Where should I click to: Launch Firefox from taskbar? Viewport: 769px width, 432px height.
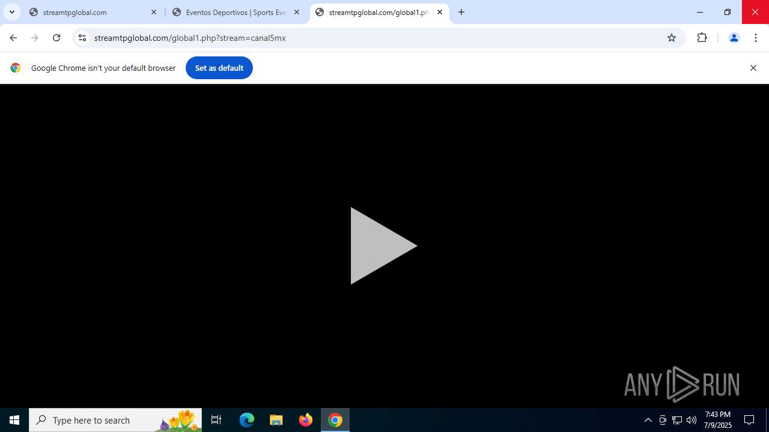point(306,420)
